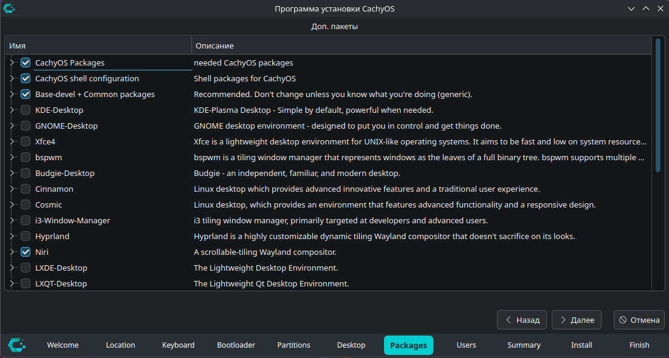Select the Niri row name

pyautogui.click(x=42, y=252)
